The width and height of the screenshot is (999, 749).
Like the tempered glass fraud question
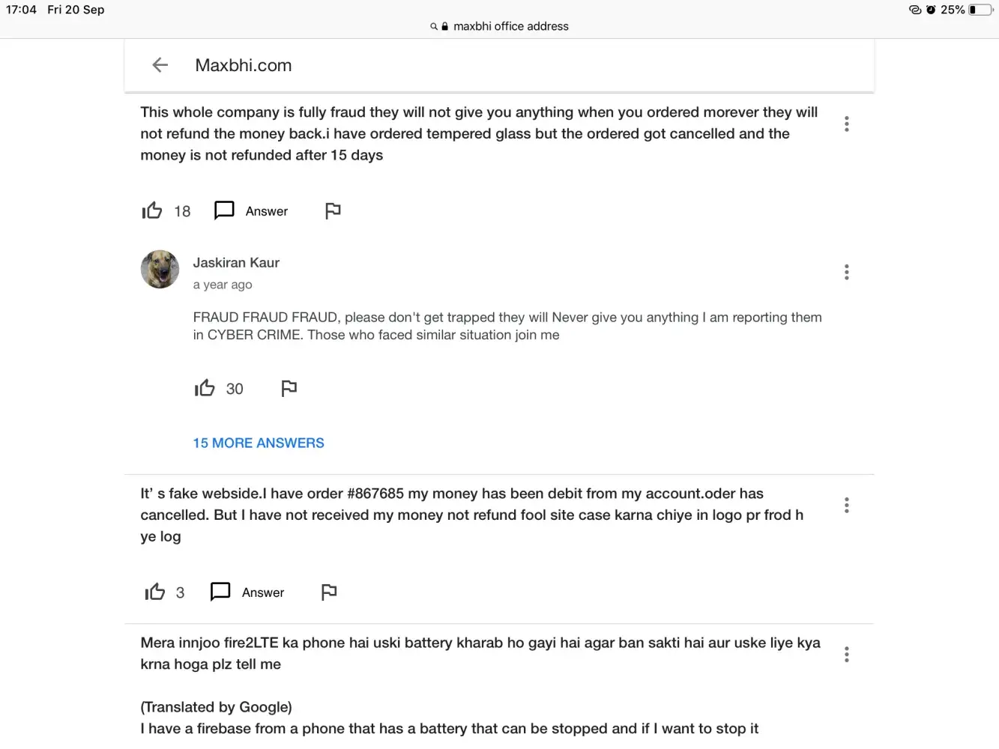[x=152, y=211]
